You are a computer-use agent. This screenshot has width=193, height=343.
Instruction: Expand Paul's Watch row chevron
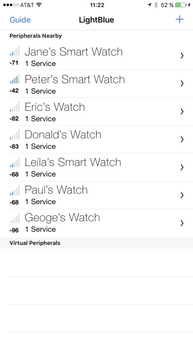[182, 195]
